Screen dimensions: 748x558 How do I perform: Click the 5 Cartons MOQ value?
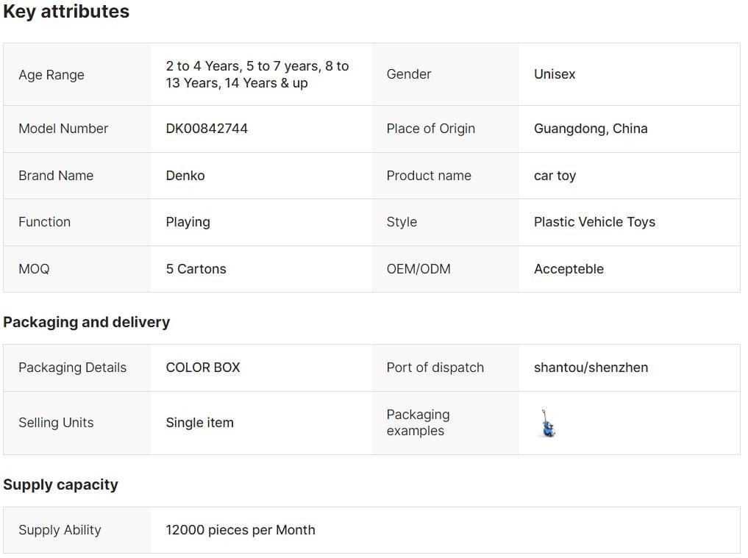[196, 269]
